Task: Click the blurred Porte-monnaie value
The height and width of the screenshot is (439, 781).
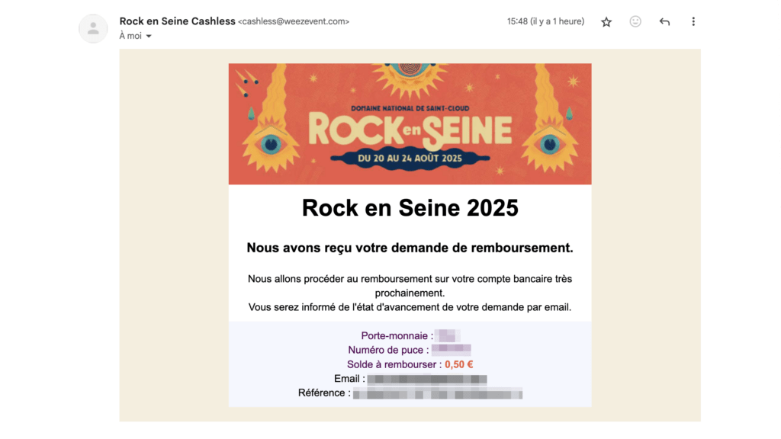Action: pyautogui.click(x=447, y=336)
